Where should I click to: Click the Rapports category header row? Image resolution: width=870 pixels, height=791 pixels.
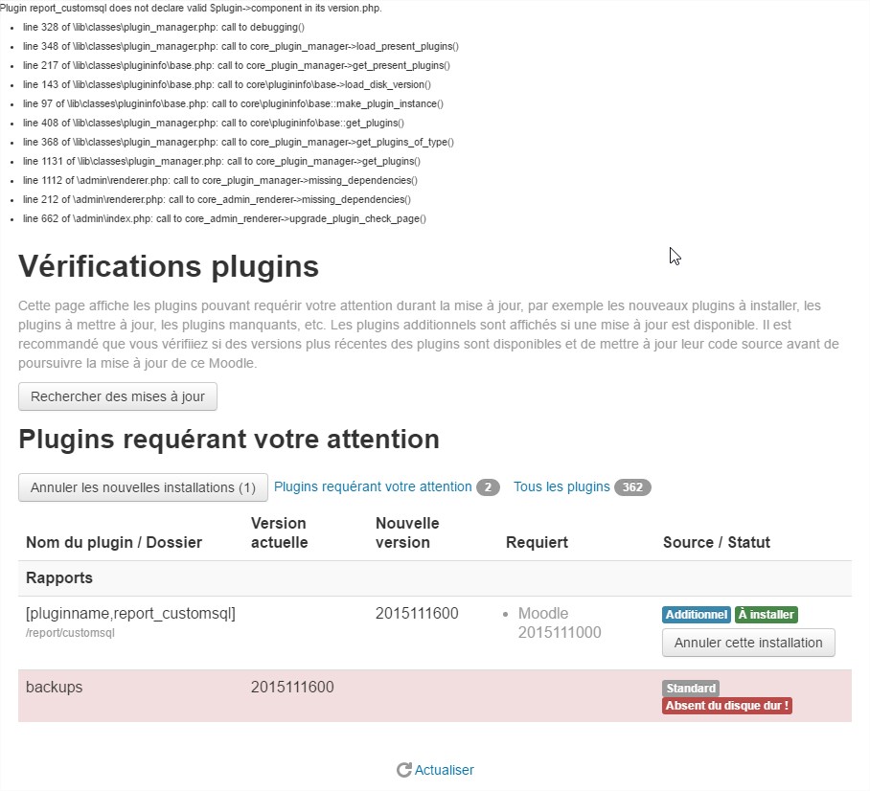[435, 578]
